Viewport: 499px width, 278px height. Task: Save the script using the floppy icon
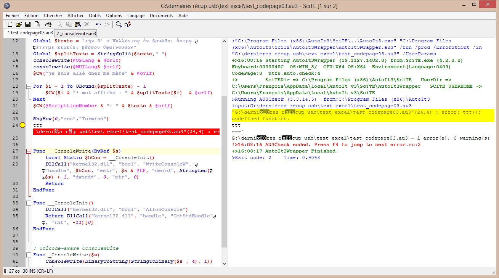(x=27, y=24)
